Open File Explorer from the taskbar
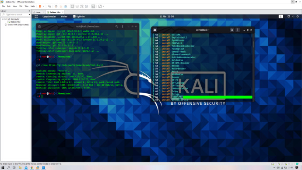Image resolution: width=302 pixels, height=170 pixels. click(20, 168)
